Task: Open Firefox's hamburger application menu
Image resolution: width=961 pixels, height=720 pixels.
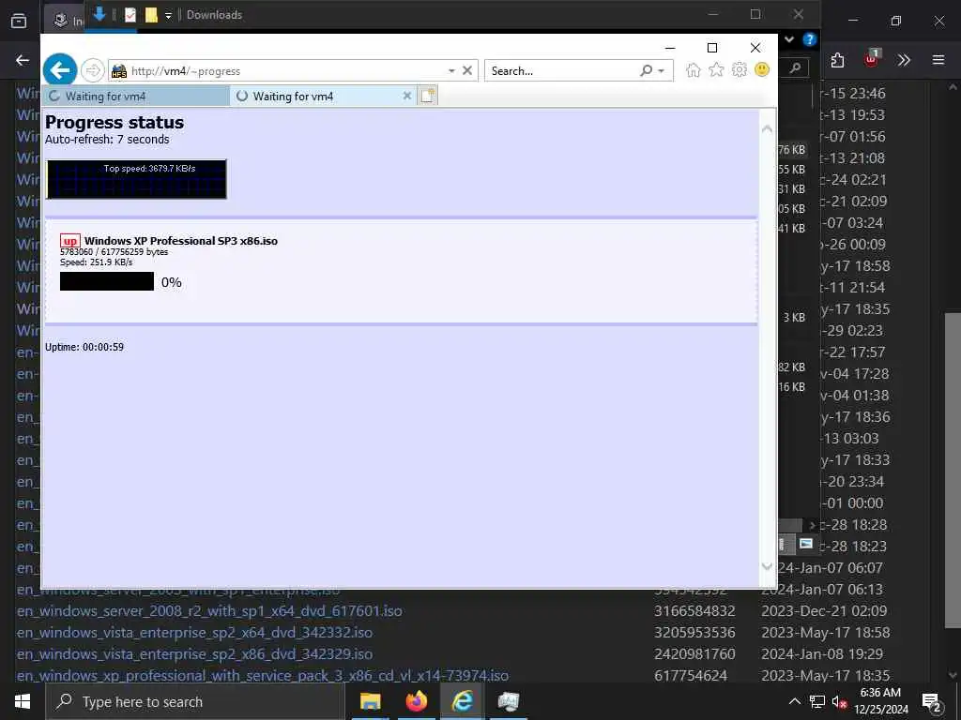Action: pos(938,59)
